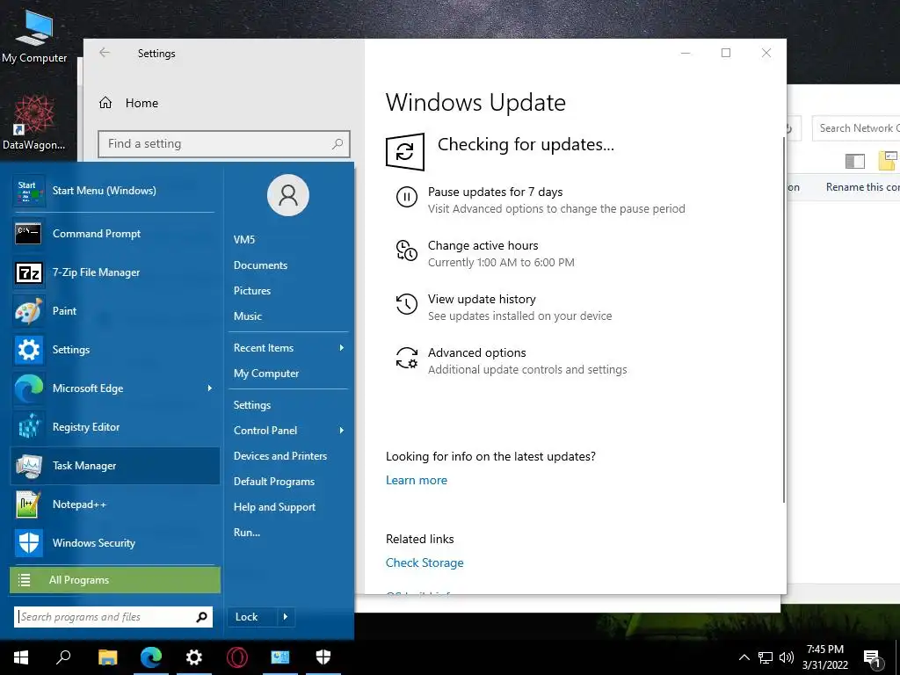Open VM5 user folder entry

244,240
